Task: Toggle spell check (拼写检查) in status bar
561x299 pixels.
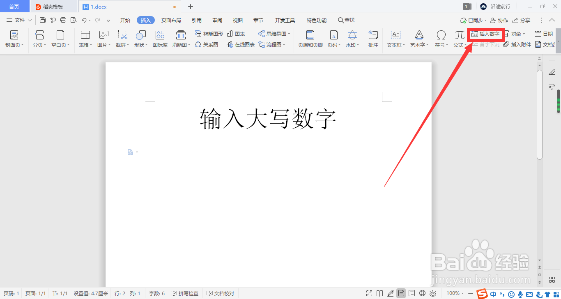Action: (185, 293)
